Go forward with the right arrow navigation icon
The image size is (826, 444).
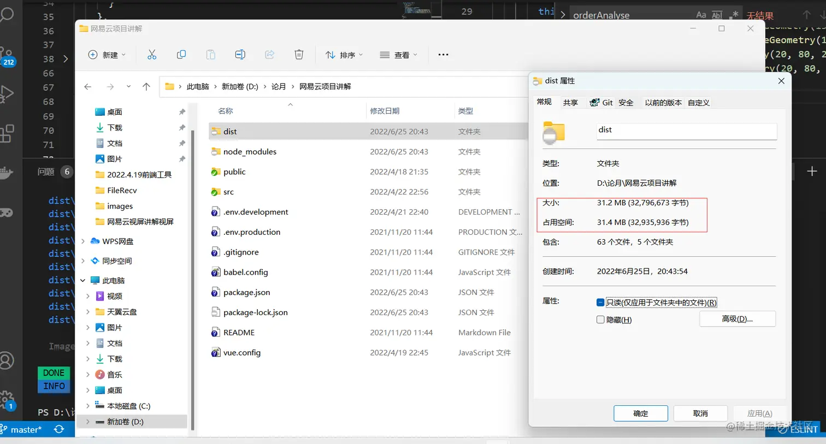pyautogui.click(x=110, y=86)
